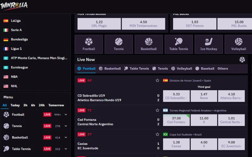This screenshot has width=252, height=157.
Task: Select Caxias odds 1.38
Action: coord(176,144)
